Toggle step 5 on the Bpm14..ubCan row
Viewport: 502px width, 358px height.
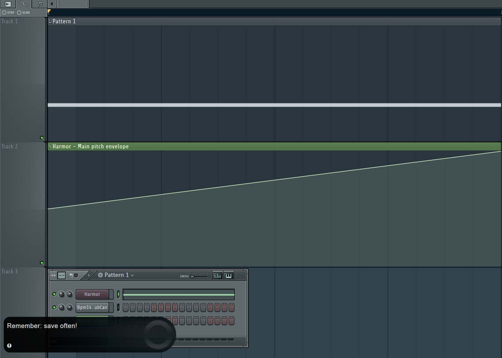pyautogui.click(x=154, y=307)
